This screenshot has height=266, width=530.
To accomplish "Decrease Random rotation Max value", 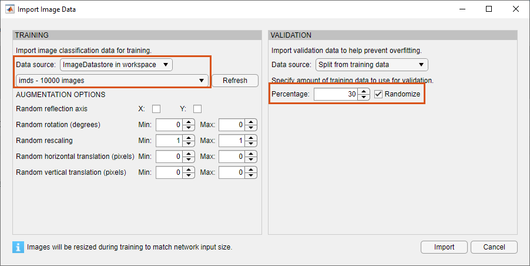I will point(251,128).
